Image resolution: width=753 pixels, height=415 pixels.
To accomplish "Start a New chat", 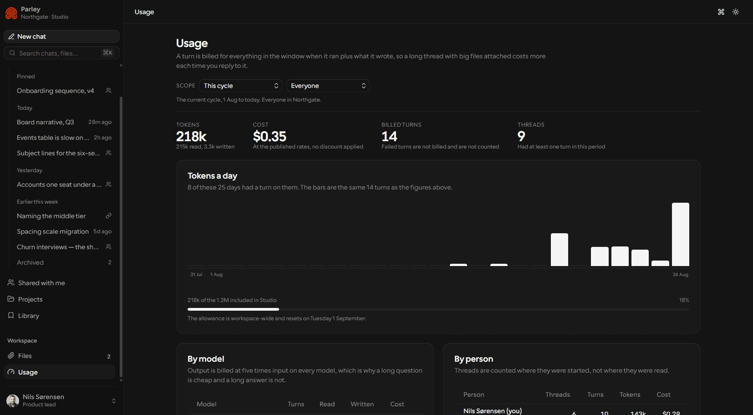I will tap(61, 36).
